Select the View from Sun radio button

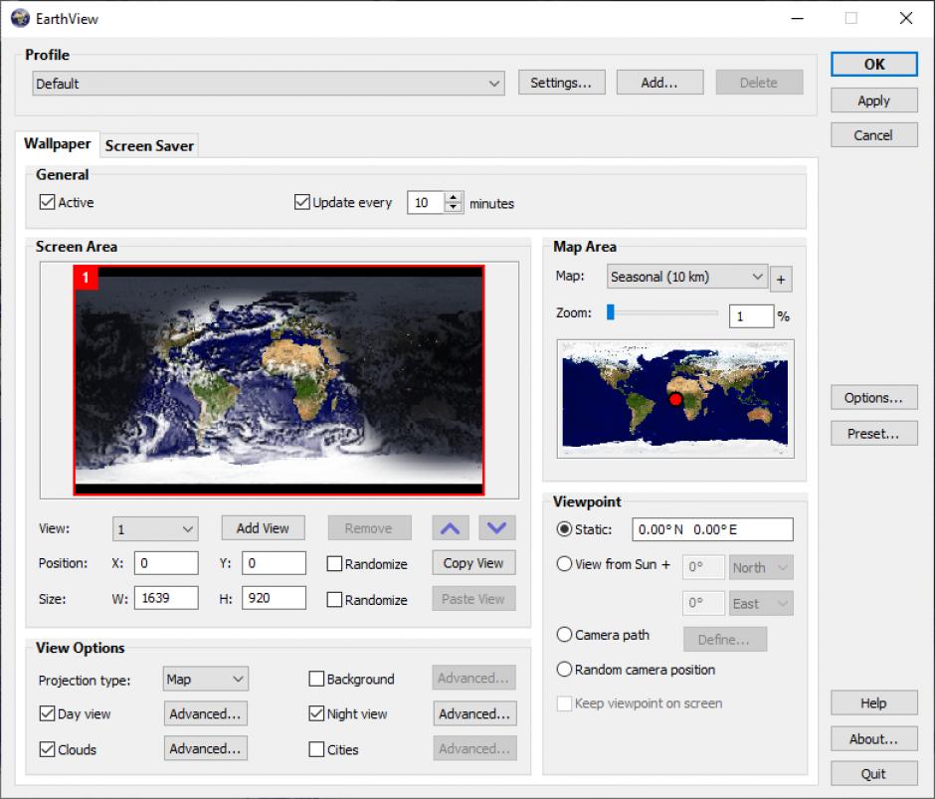[x=564, y=564]
